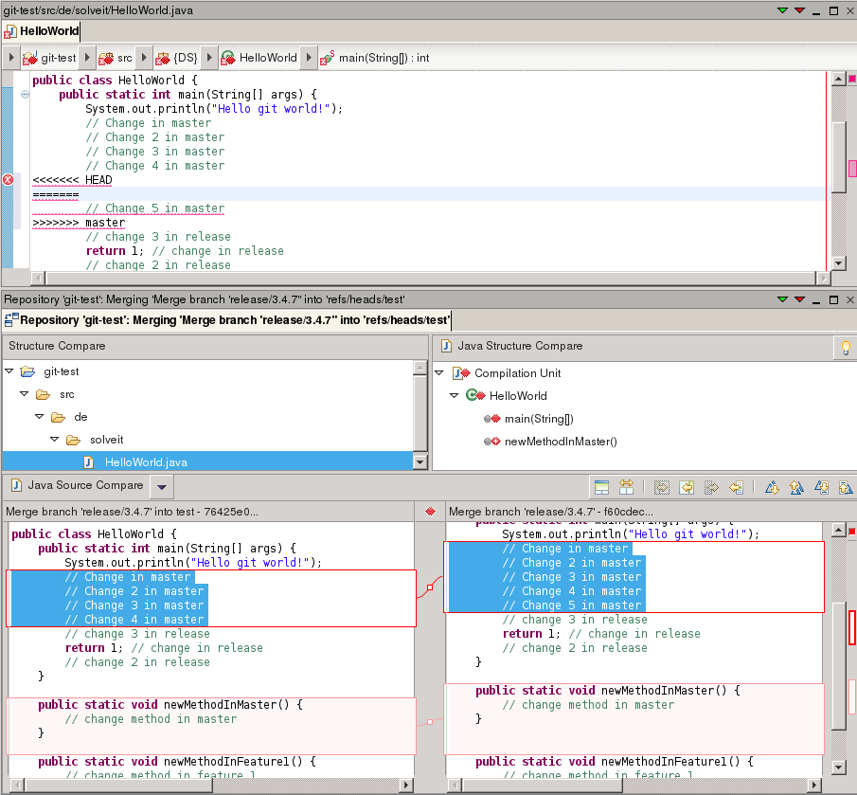Click the pink conflict marker in overview ruler

pos(852,169)
